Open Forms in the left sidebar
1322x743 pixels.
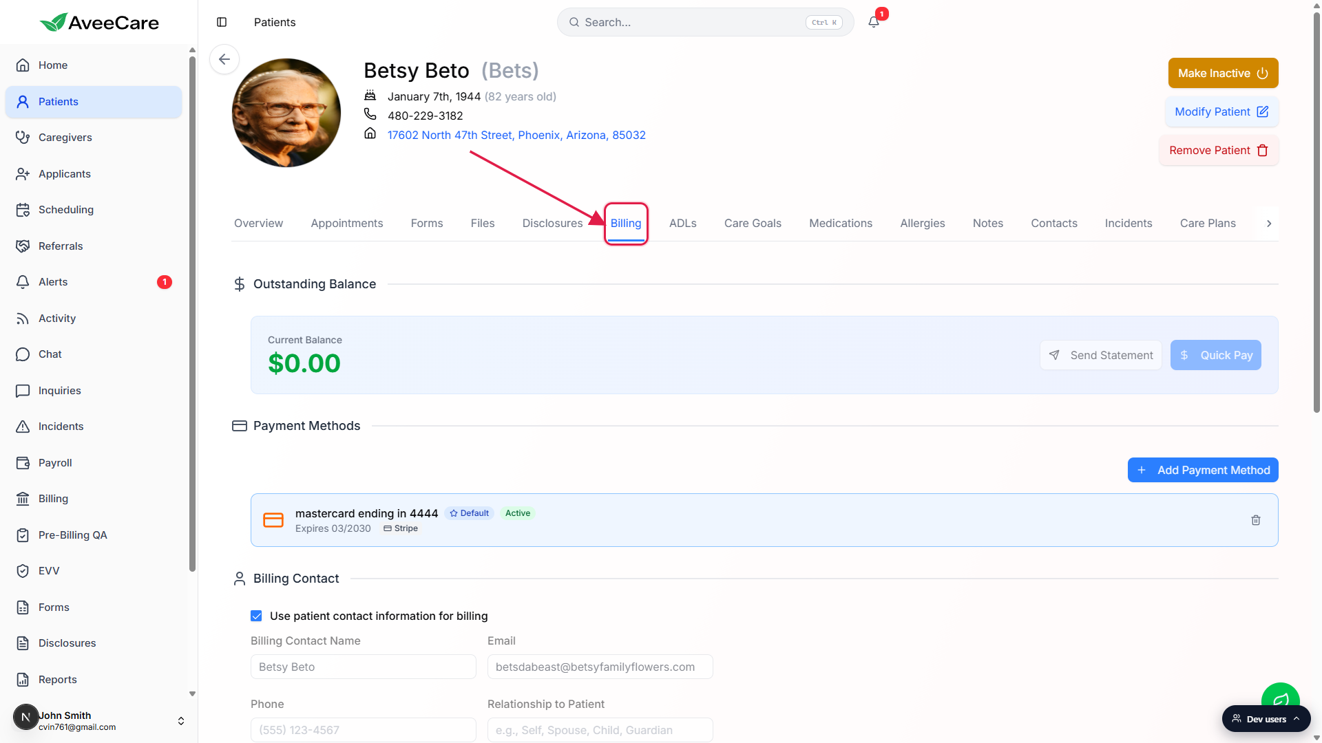(x=93, y=607)
